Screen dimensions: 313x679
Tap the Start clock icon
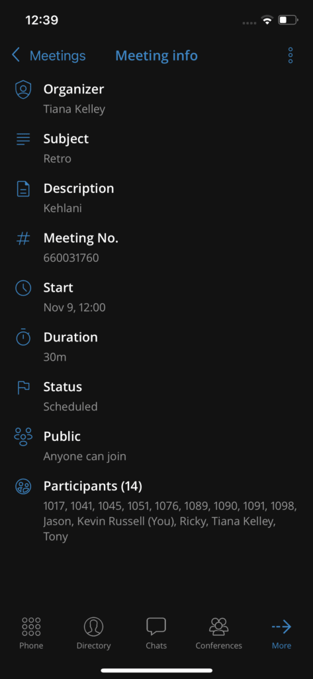[x=23, y=288]
